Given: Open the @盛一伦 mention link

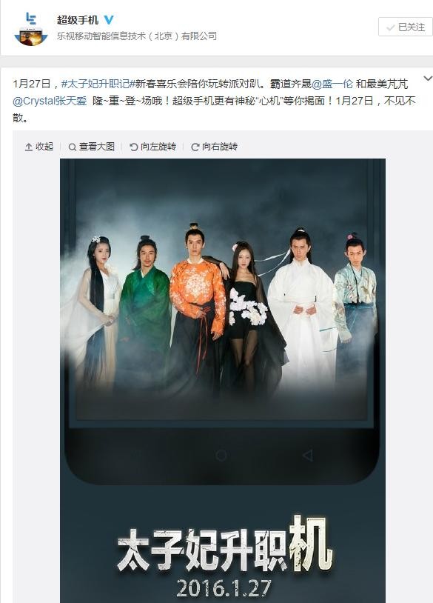Looking at the screenshot, I should pos(332,84).
